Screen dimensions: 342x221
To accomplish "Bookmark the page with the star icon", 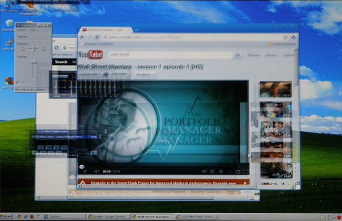I will 285,37.
